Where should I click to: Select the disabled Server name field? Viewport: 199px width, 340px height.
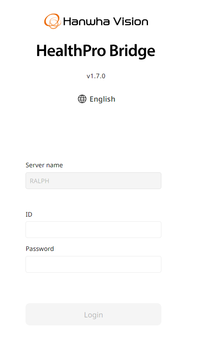(x=93, y=181)
